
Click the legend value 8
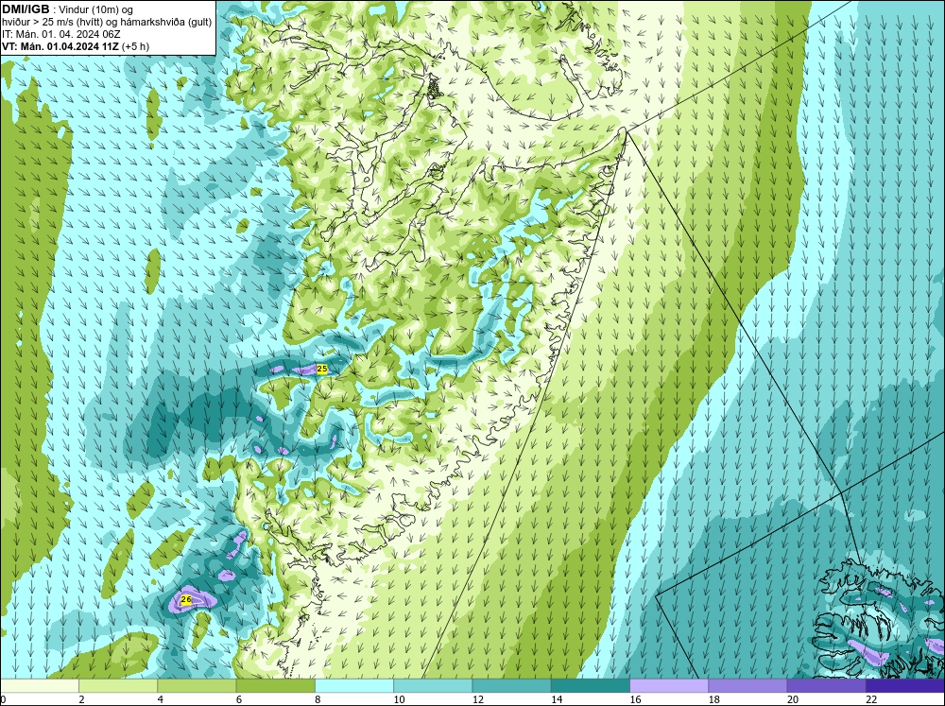318,699
